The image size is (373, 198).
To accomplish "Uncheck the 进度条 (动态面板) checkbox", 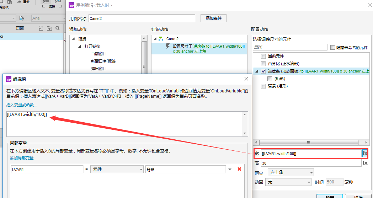I will click(x=263, y=71).
